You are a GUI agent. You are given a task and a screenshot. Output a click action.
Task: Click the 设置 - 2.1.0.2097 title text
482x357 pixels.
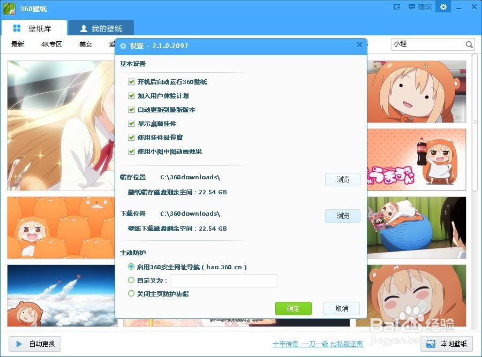159,46
